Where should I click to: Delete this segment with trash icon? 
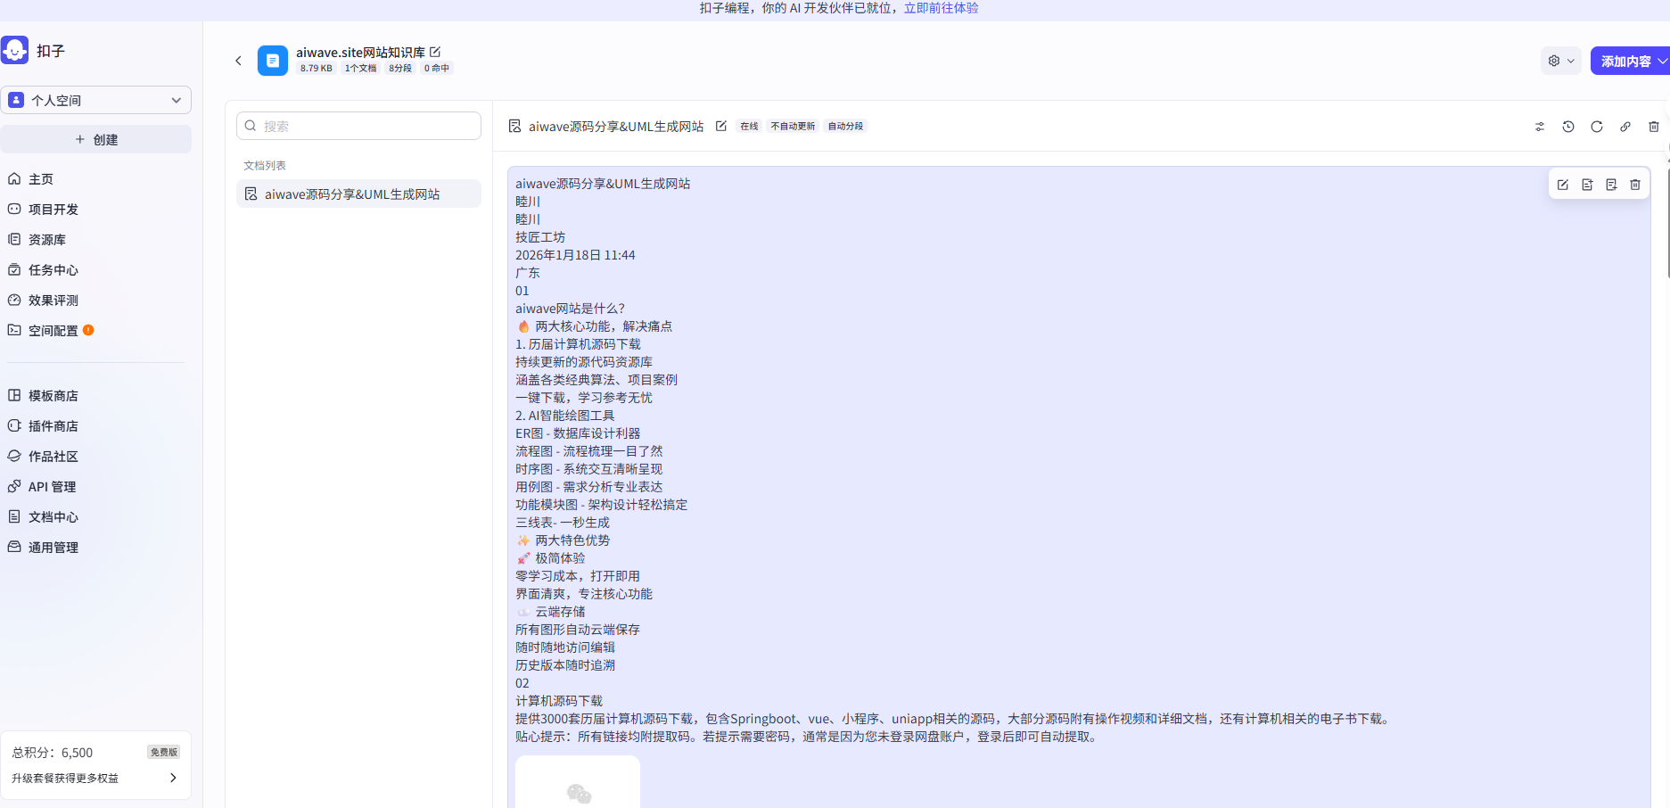tap(1635, 185)
